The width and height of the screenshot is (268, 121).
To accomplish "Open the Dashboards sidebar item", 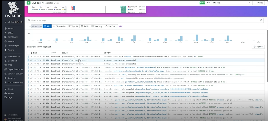I will pyautogui.click(x=13, y=37).
